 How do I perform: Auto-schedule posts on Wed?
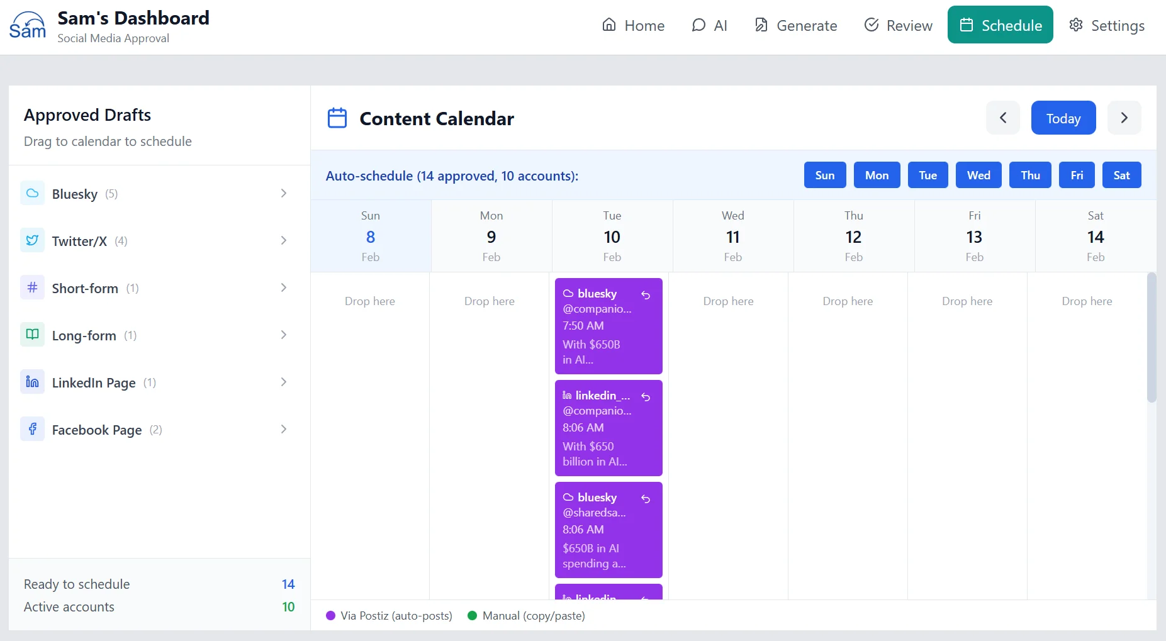[978, 176]
